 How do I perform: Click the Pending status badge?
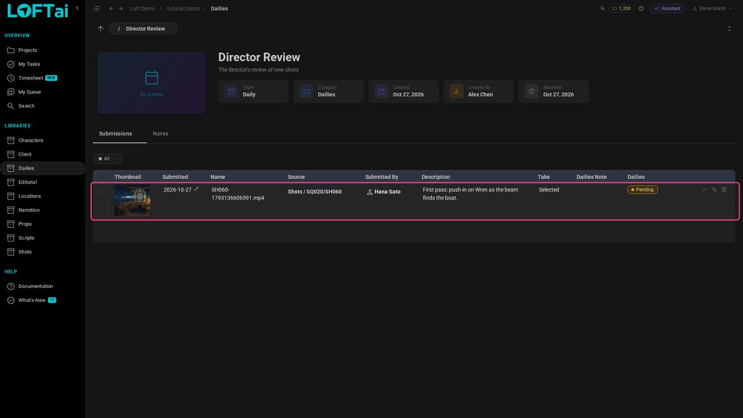[643, 190]
